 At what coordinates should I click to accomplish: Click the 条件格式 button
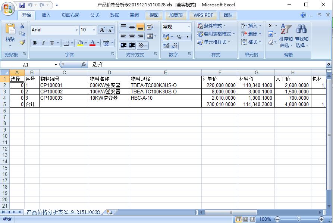pyautogui.click(x=211, y=26)
